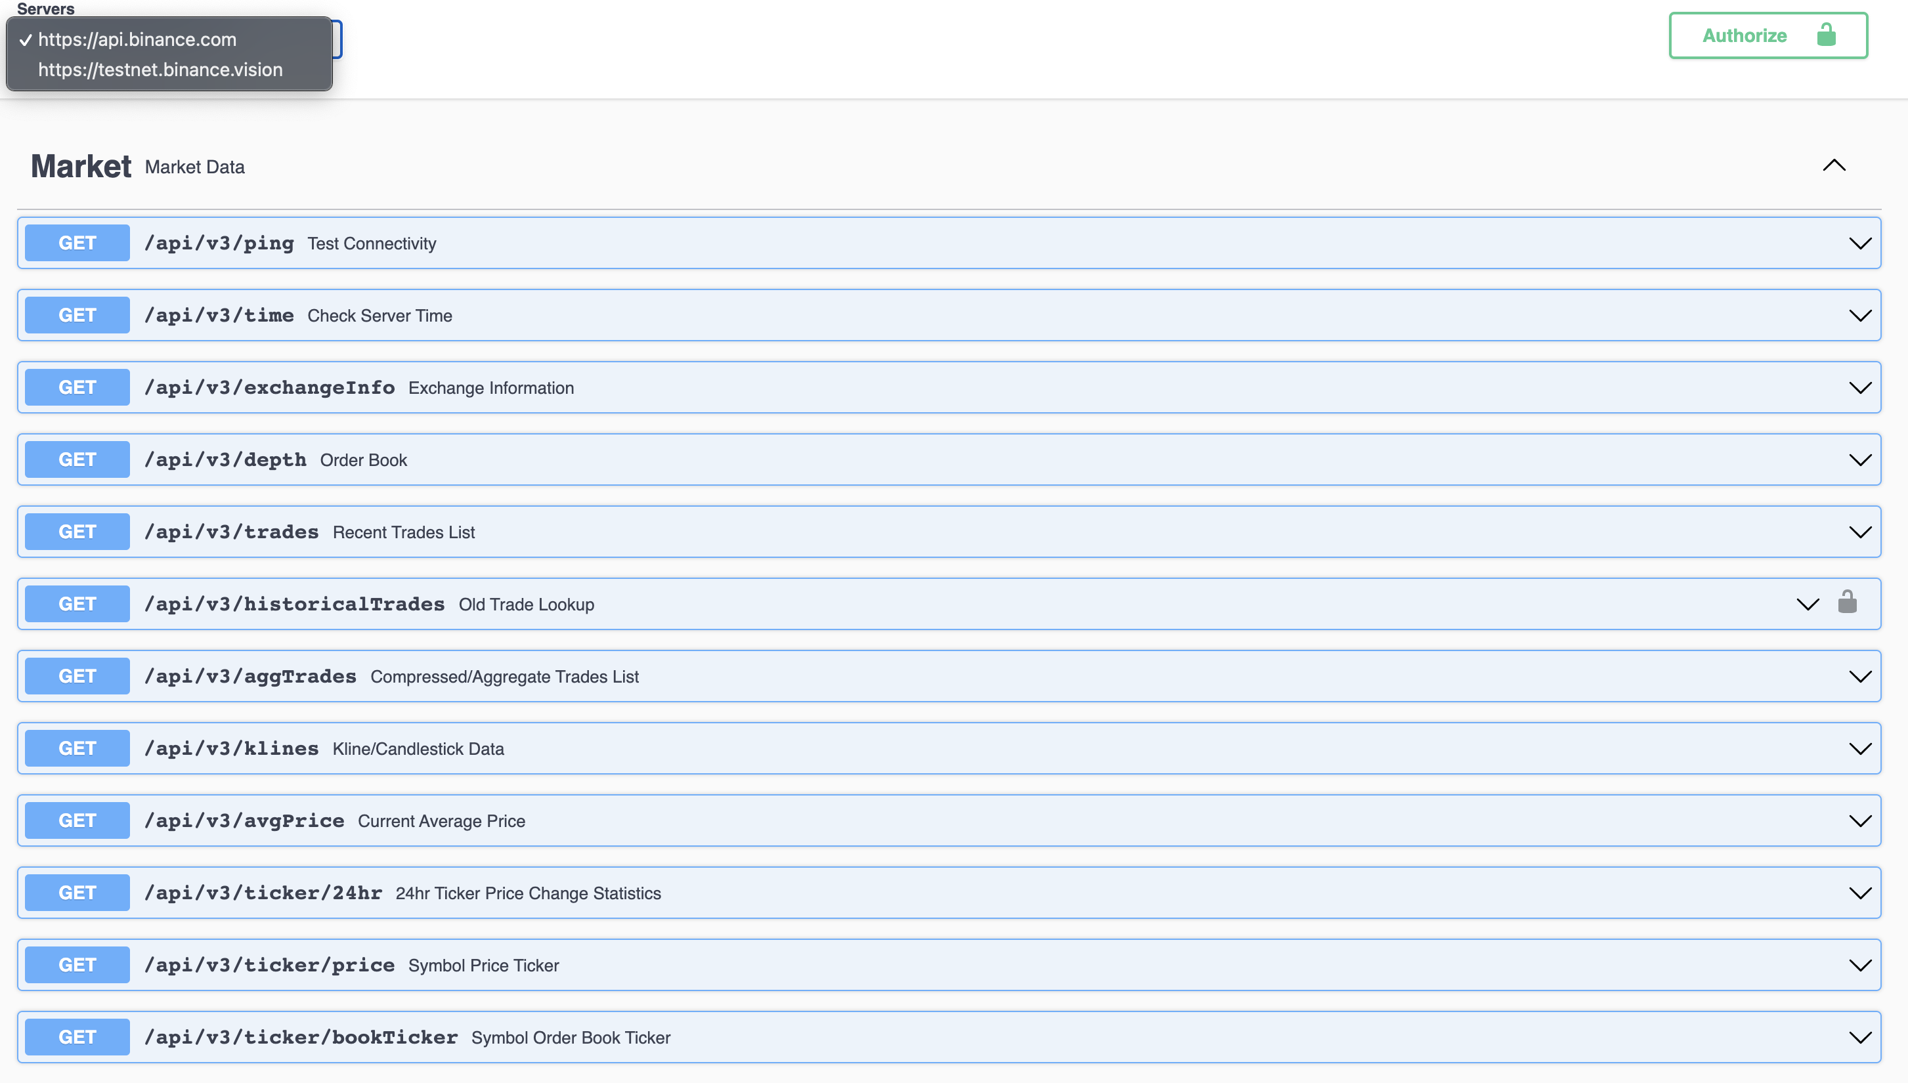Viewport: 1908px width, 1083px height.
Task: Click the GET badge for /api/v3/aggTrades
Action: pos(77,676)
